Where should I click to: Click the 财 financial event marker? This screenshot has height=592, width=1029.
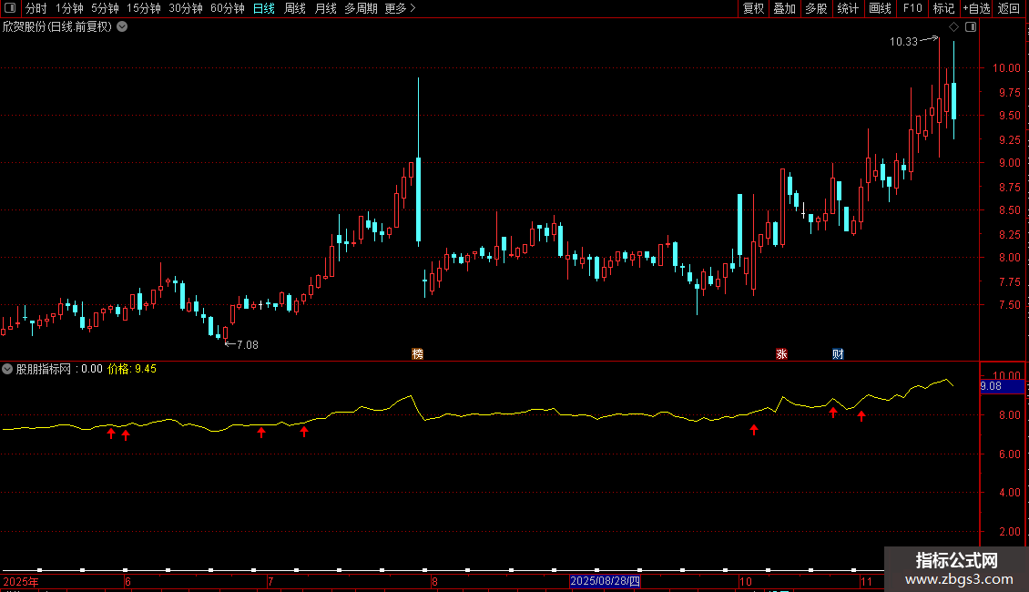click(838, 353)
